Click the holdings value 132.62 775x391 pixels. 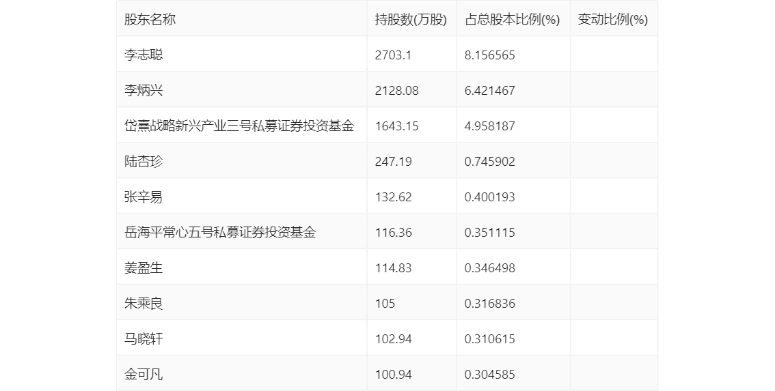click(x=394, y=197)
